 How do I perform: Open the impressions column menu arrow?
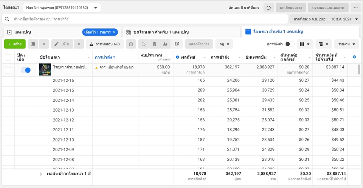(x=275, y=57)
